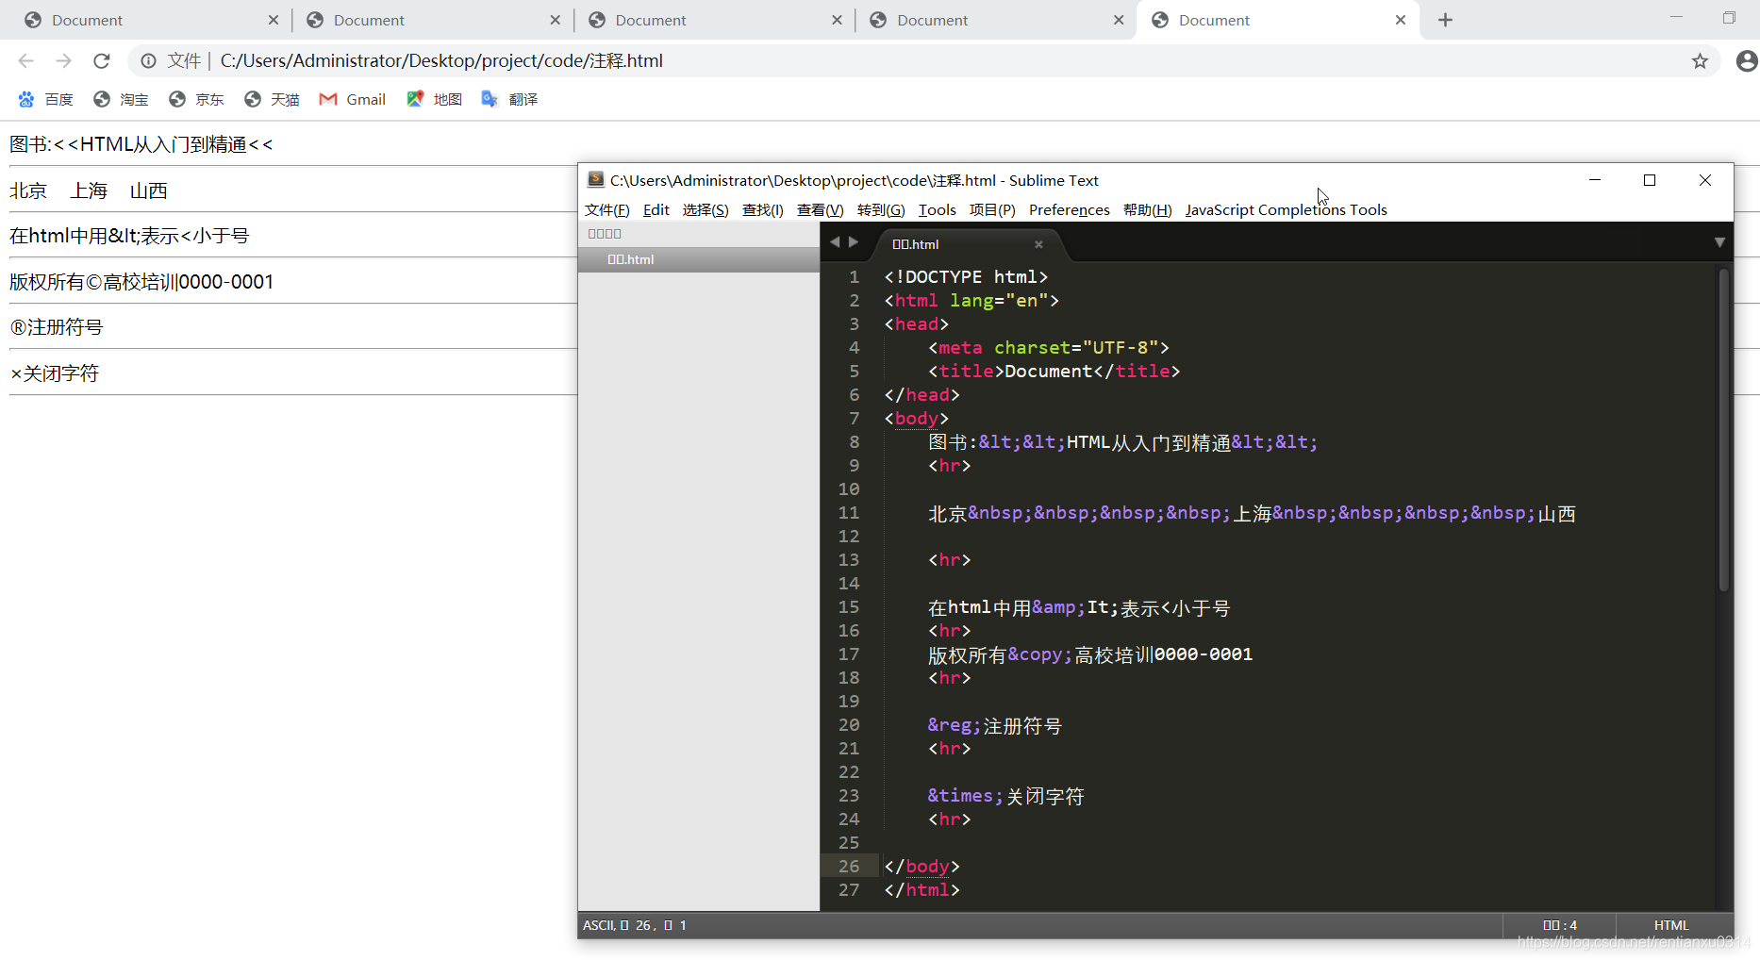
Task: Close the .html editor tab in Sublime
Action: tap(1038, 244)
